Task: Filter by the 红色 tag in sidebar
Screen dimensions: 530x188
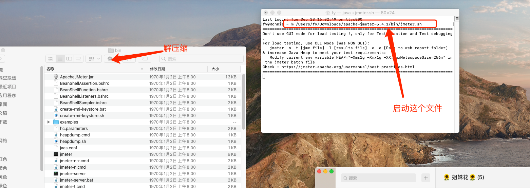Action: point(3,159)
